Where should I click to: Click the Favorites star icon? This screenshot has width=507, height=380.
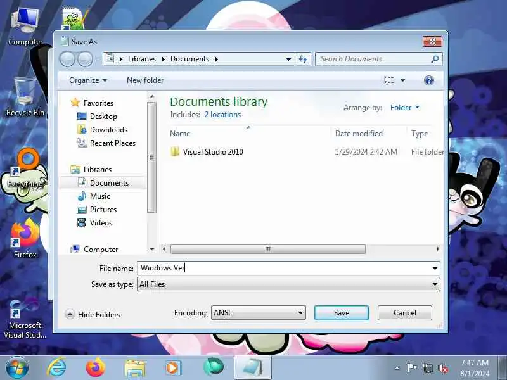[x=75, y=103]
